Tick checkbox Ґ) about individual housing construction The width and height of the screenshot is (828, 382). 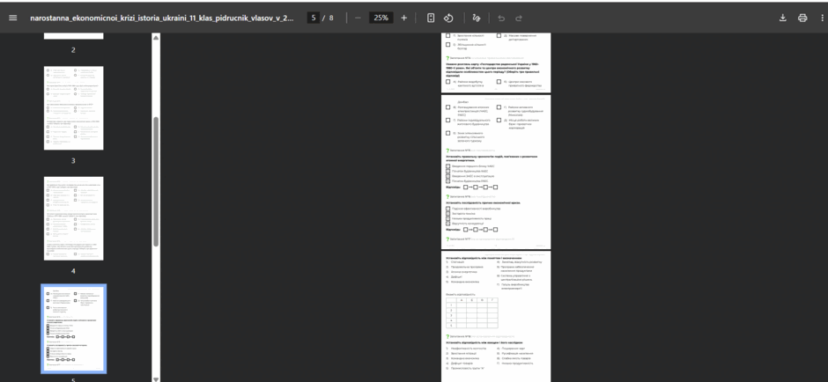tap(447, 120)
